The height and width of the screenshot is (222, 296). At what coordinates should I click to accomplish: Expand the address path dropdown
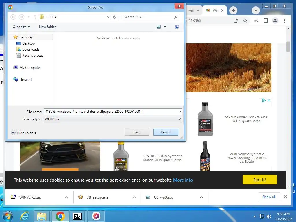pos(108,17)
